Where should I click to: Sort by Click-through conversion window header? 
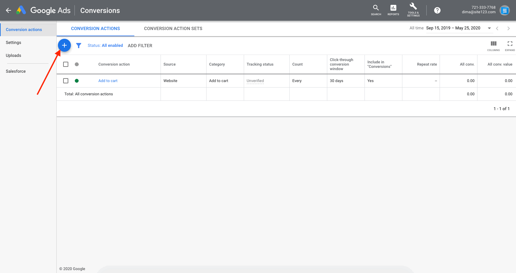tap(342, 64)
